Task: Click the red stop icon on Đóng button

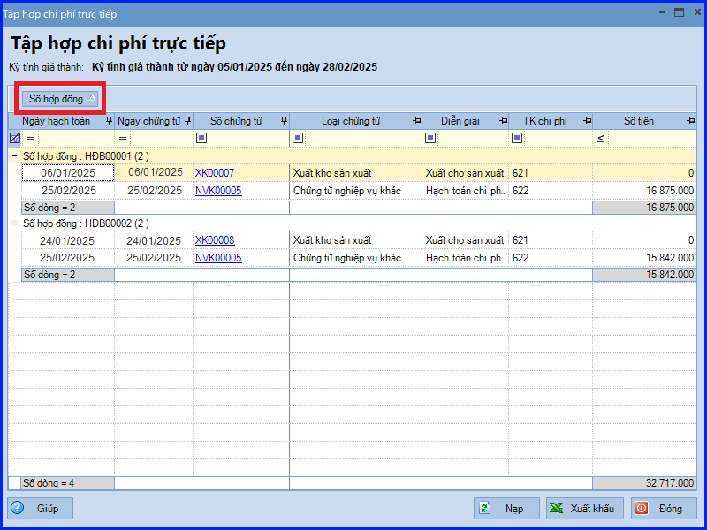Action: (x=641, y=508)
